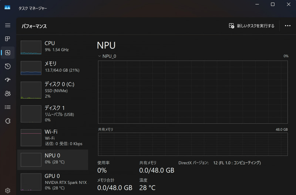Click 新しいタスクを実行する button
This screenshot has height=195, width=296.
pos(252,25)
